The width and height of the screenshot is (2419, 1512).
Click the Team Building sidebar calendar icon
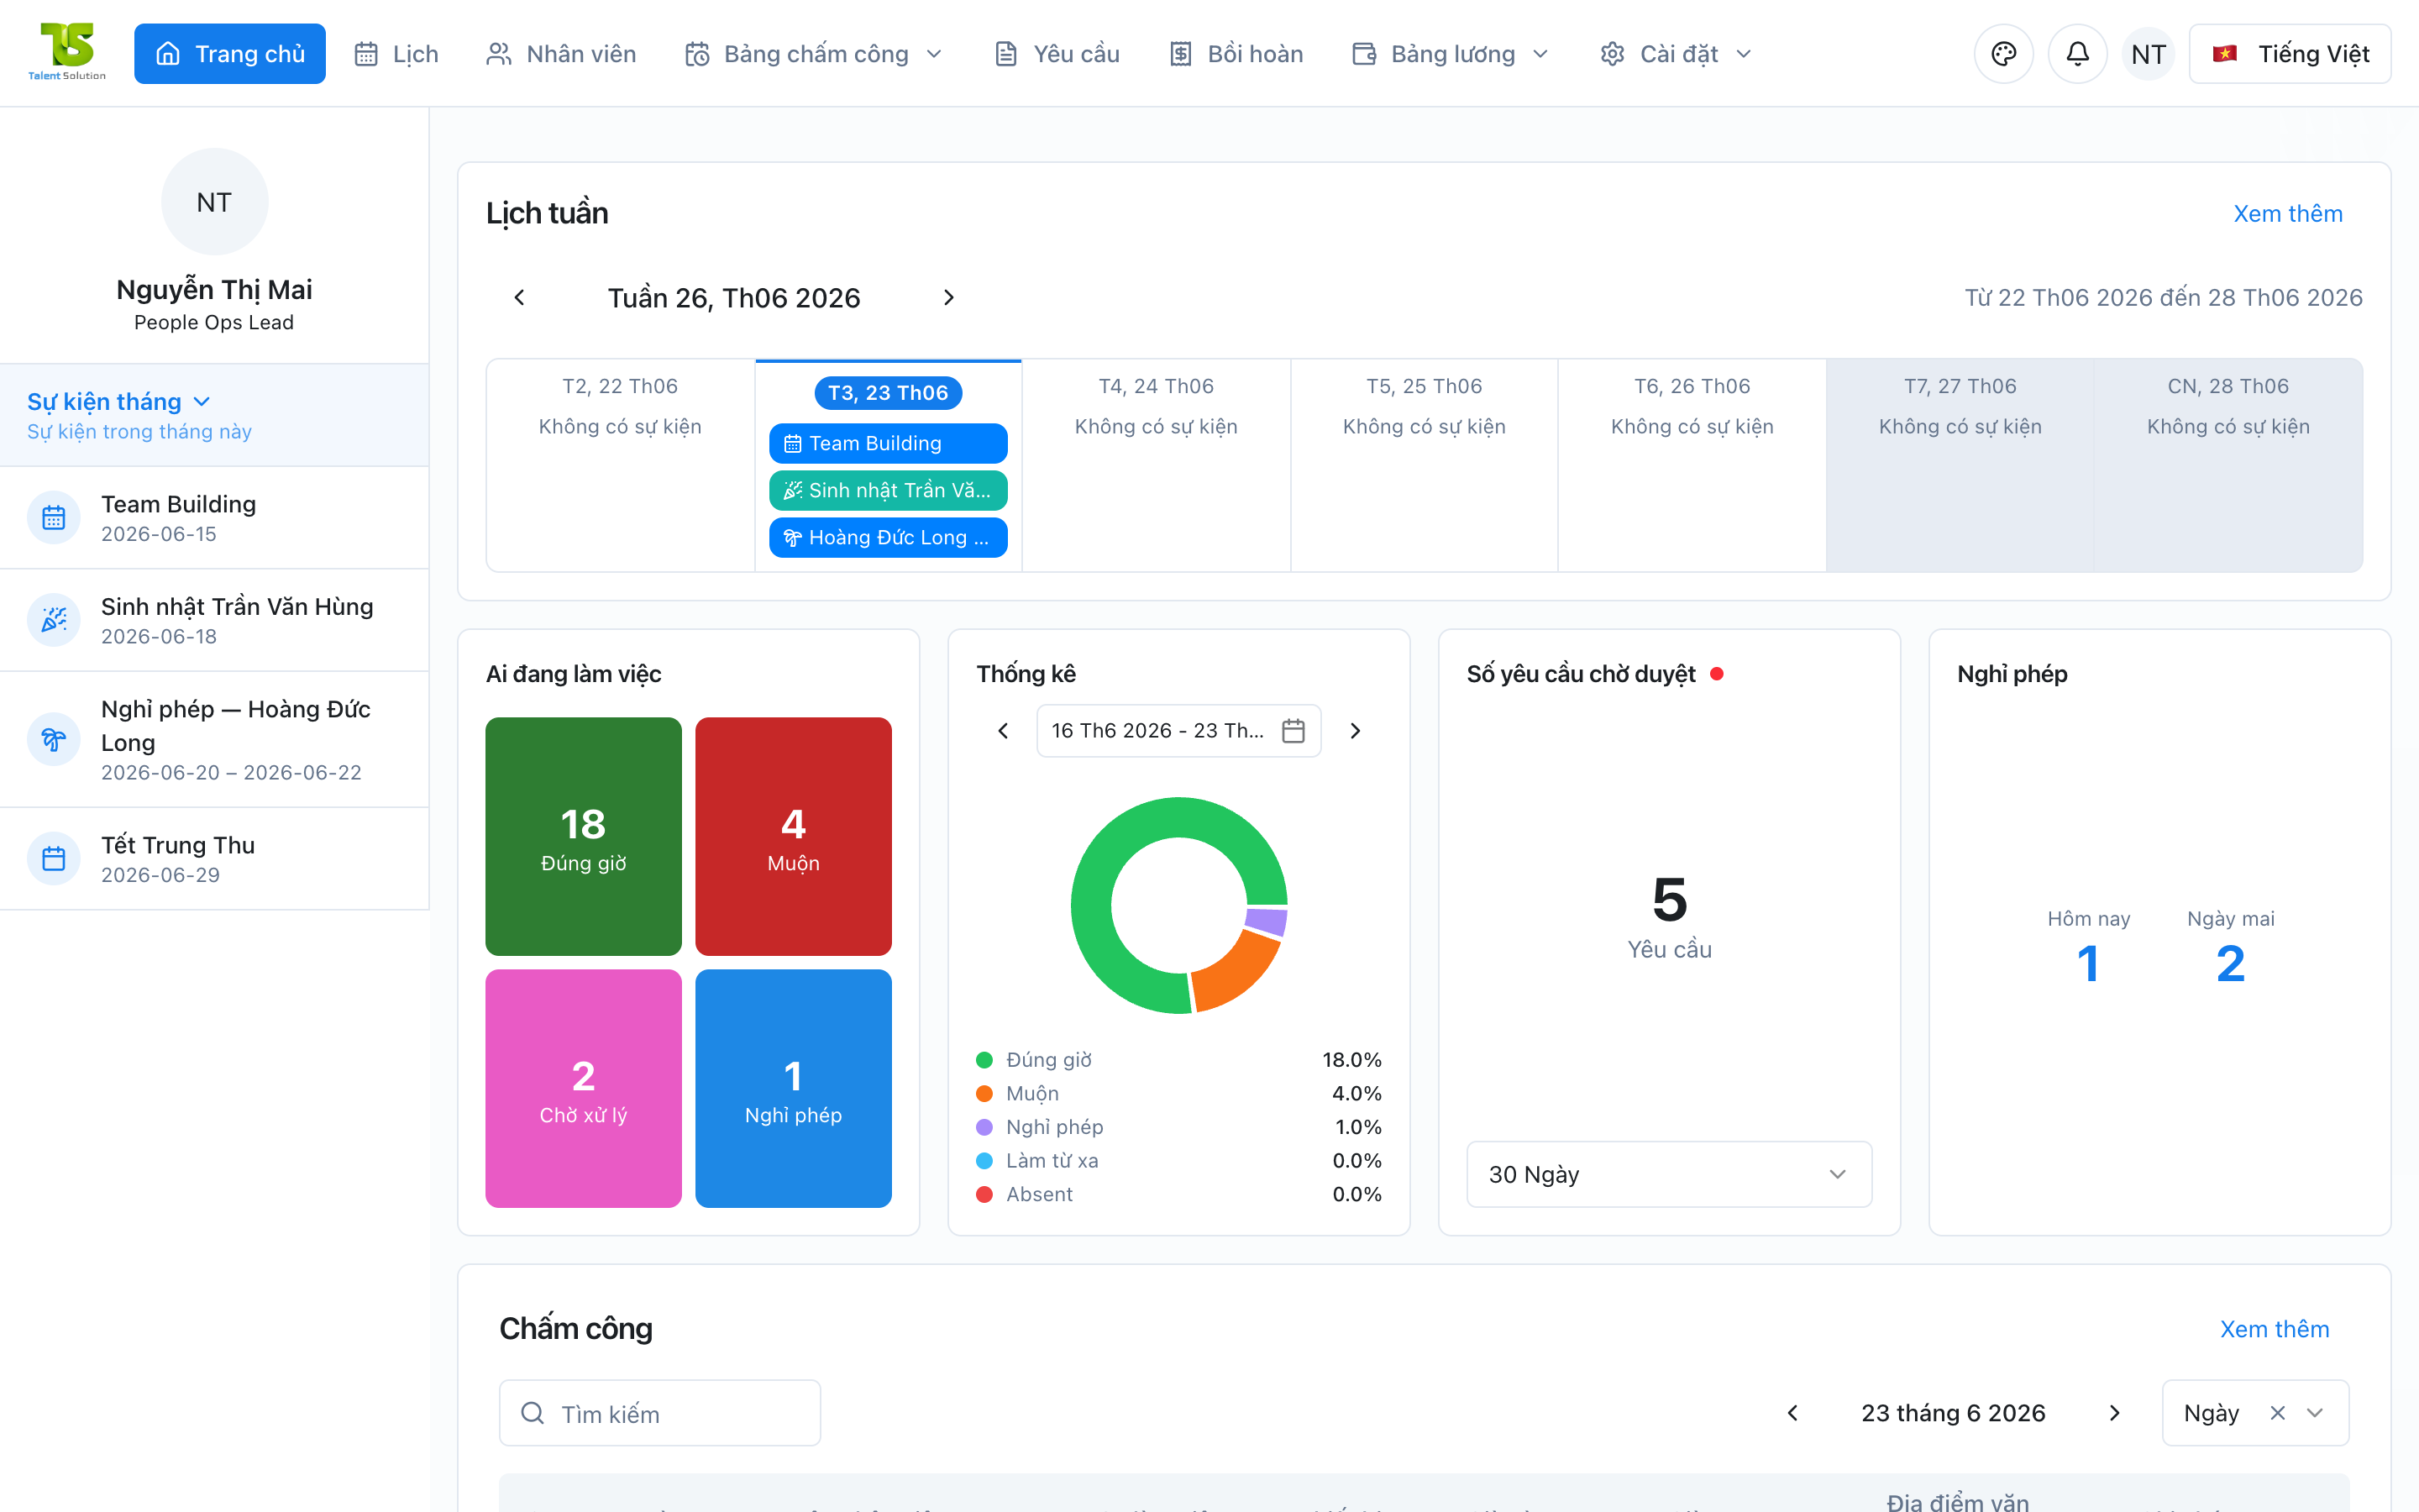point(54,518)
